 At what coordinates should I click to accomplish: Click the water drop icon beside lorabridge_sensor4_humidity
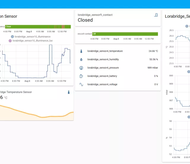pyautogui.click(x=81, y=59)
